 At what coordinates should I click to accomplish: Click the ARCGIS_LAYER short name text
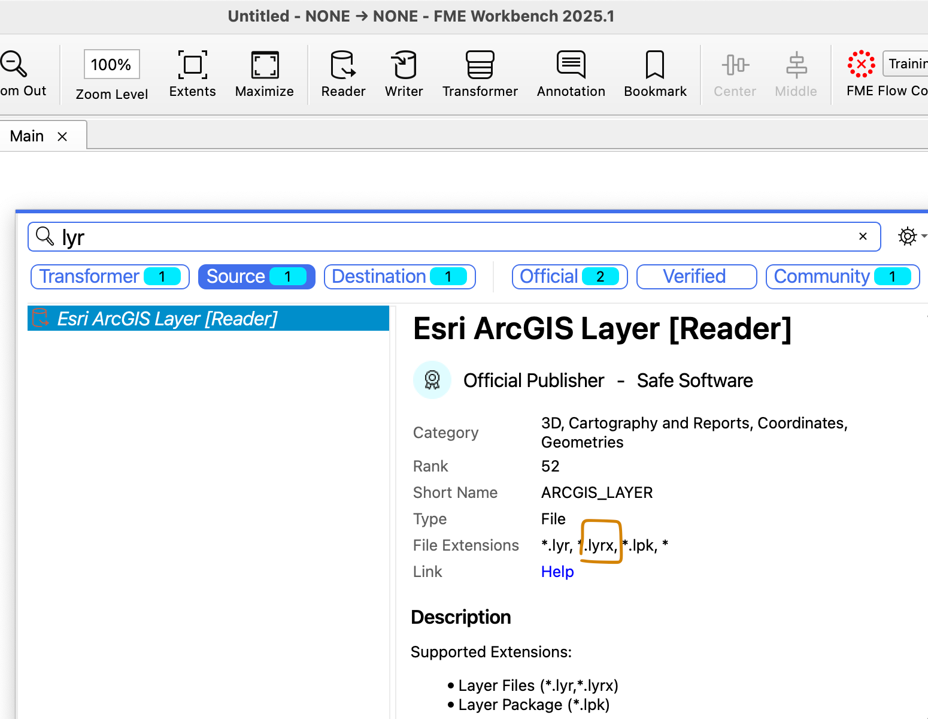tap(597, 493)
